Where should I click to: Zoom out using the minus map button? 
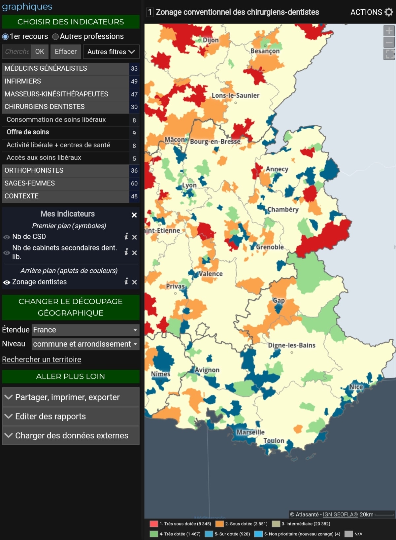pos(389,43)
